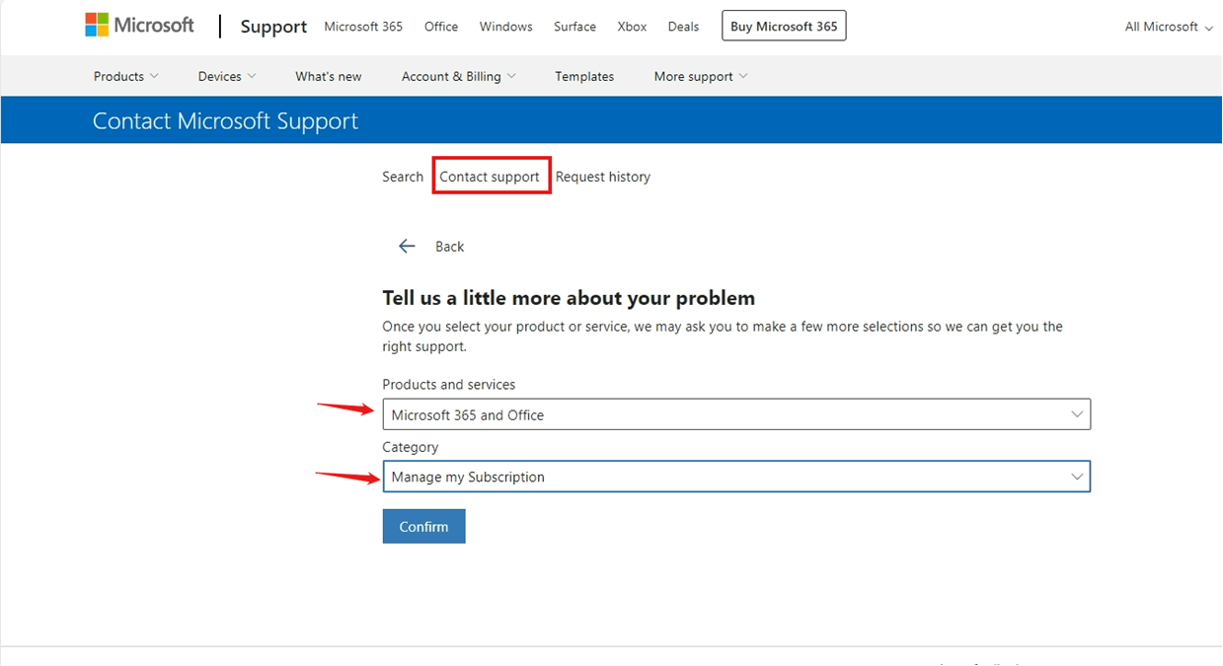Expand the All Microsoft menu
This screenshot has width=1223, height=666.
(x=1169, y=27)
